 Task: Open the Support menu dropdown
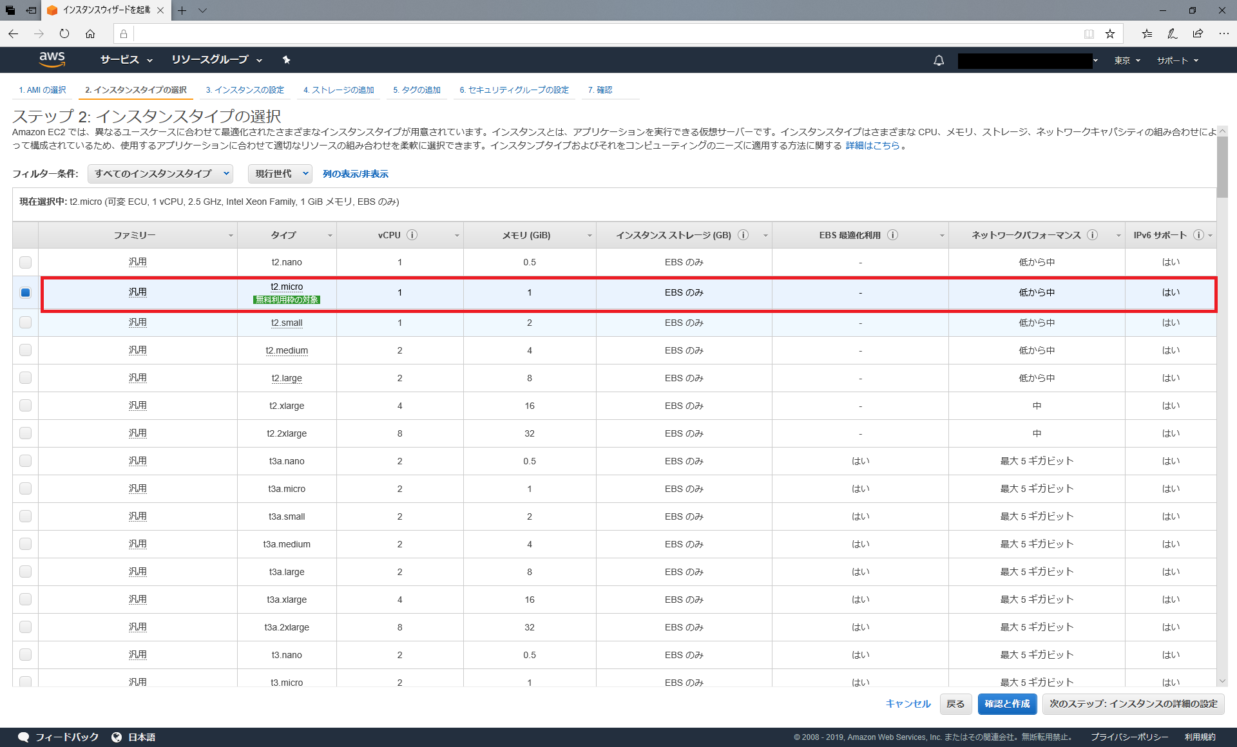tap(1177, 61)
